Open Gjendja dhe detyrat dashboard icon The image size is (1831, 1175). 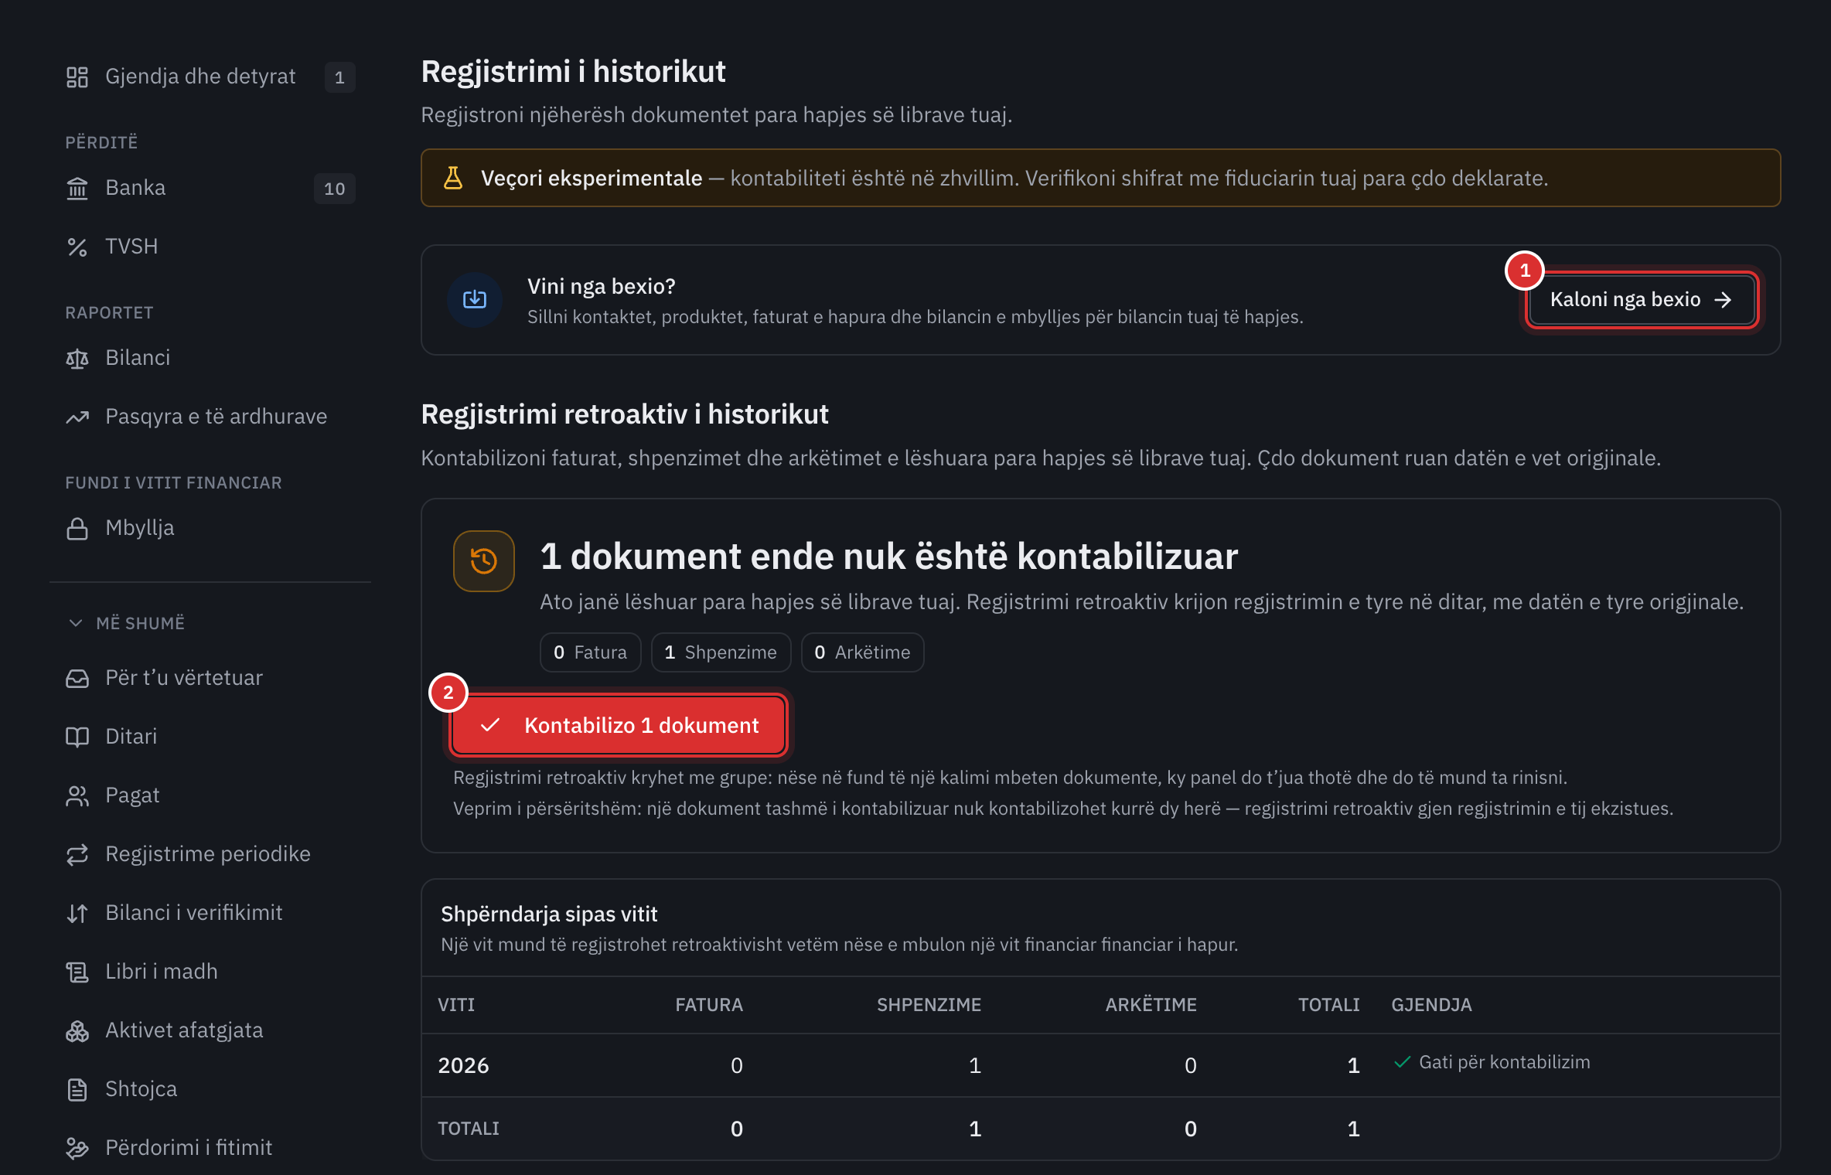[x=77, y=77]
